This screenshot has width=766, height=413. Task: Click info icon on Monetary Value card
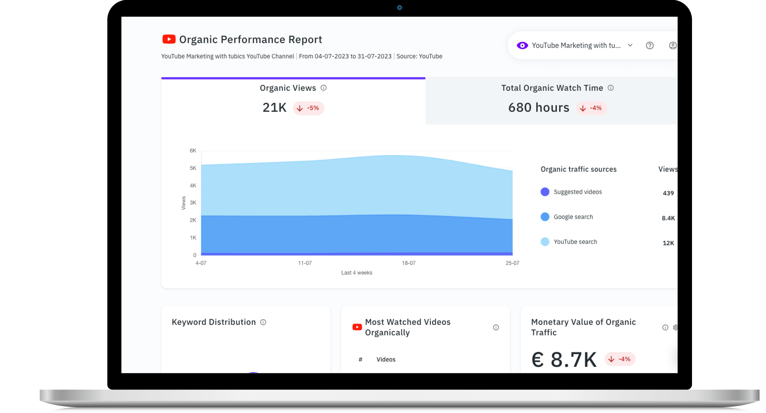point(665,328)
